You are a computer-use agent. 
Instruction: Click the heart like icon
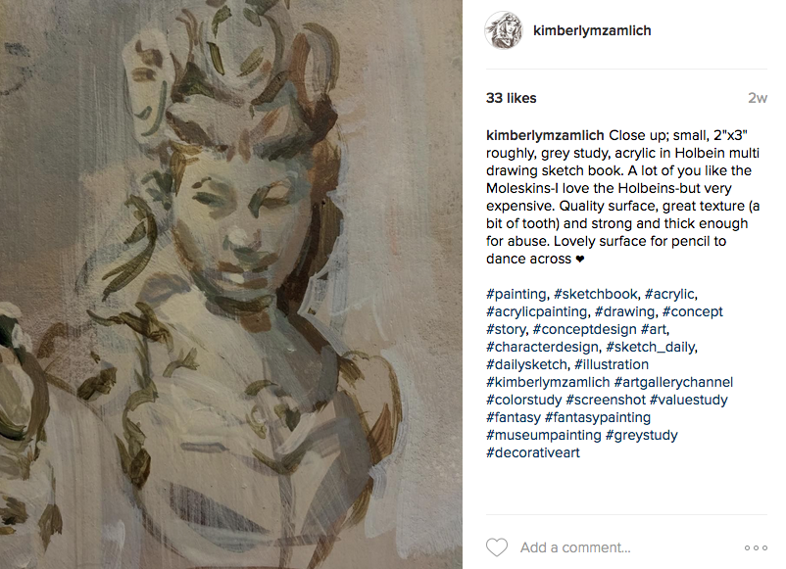point(497,547)
